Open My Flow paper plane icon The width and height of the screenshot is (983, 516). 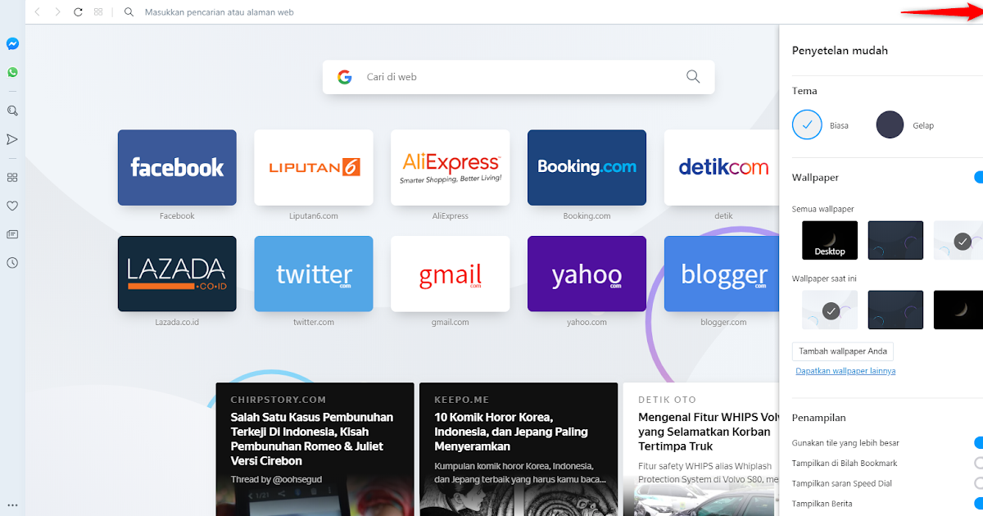(x=11, y=139)
